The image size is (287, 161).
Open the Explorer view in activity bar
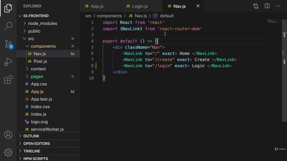(8, 8)
